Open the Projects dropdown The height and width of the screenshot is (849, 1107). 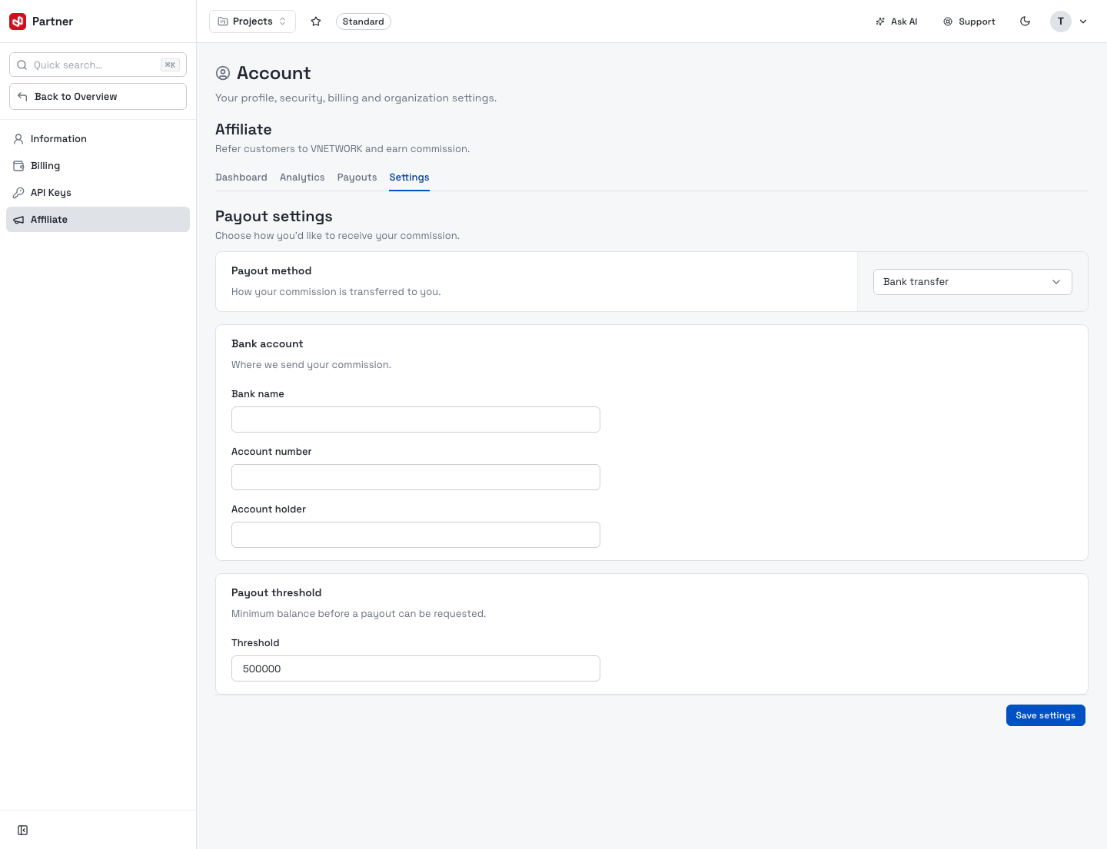click(252, 22)
